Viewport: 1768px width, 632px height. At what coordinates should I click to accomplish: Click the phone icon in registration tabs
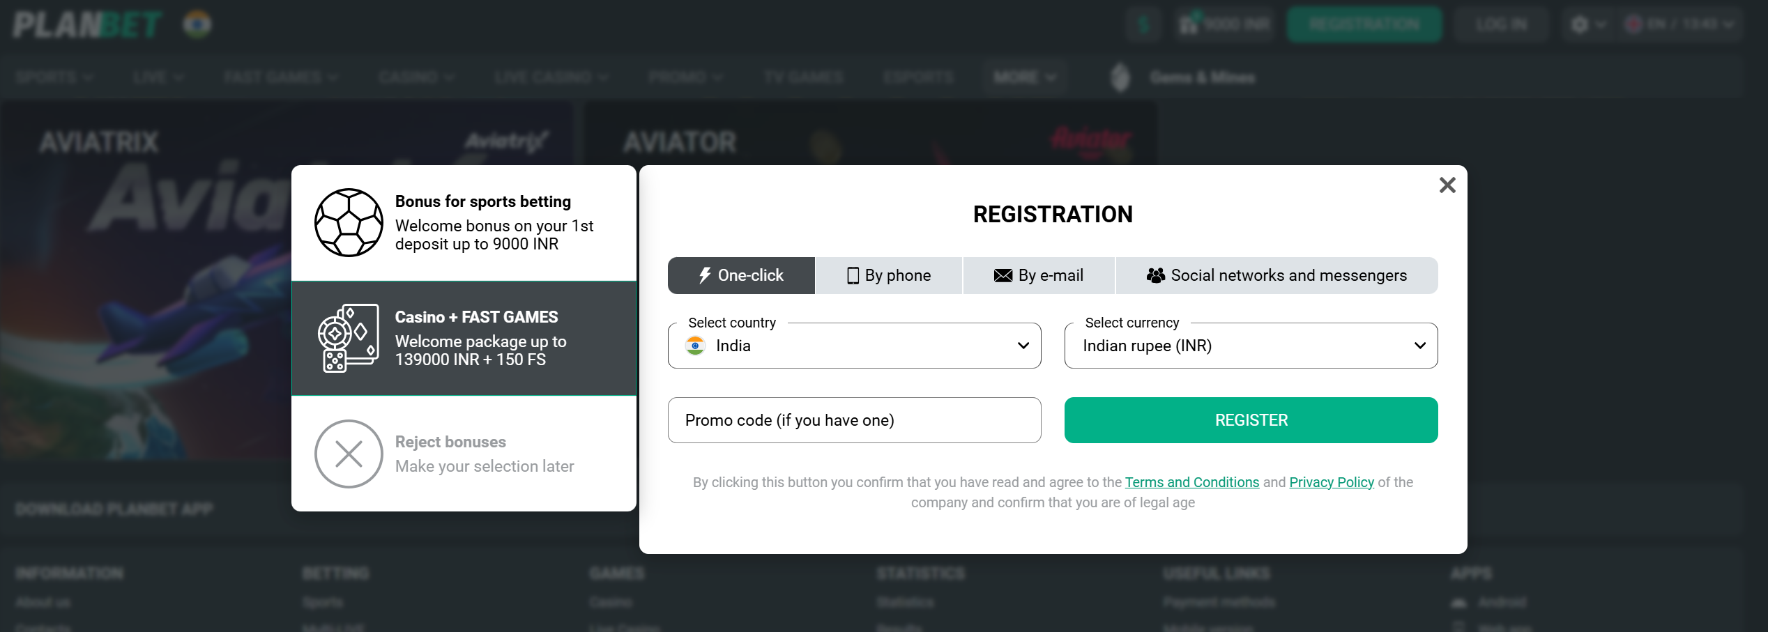click(852, 275)
